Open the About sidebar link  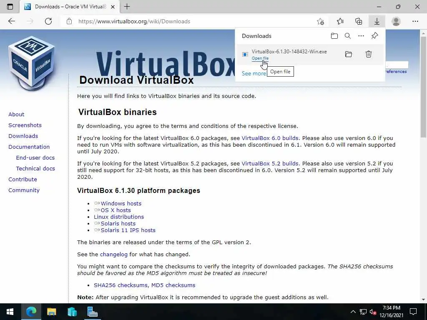[16, 114]
